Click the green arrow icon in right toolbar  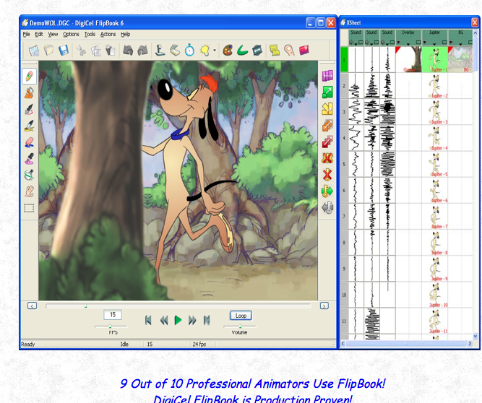[x=327, y=92]
